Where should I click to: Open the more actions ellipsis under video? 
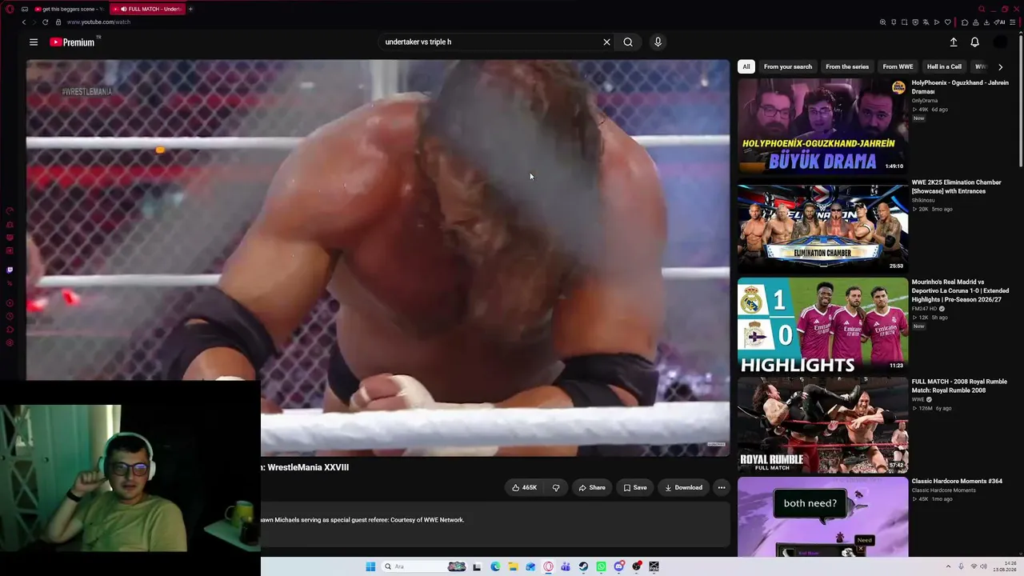722,487
